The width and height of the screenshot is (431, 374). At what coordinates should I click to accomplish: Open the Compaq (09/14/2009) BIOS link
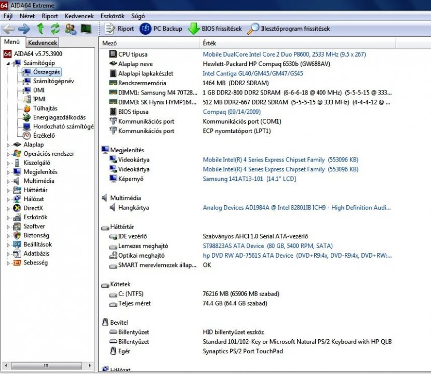[232, 112]
